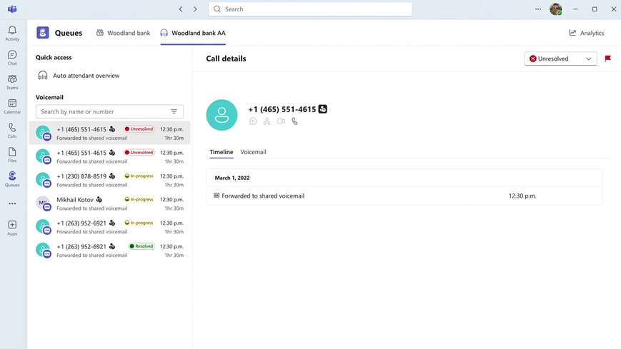Click the March 1, 2022 date header

(232, 178)
